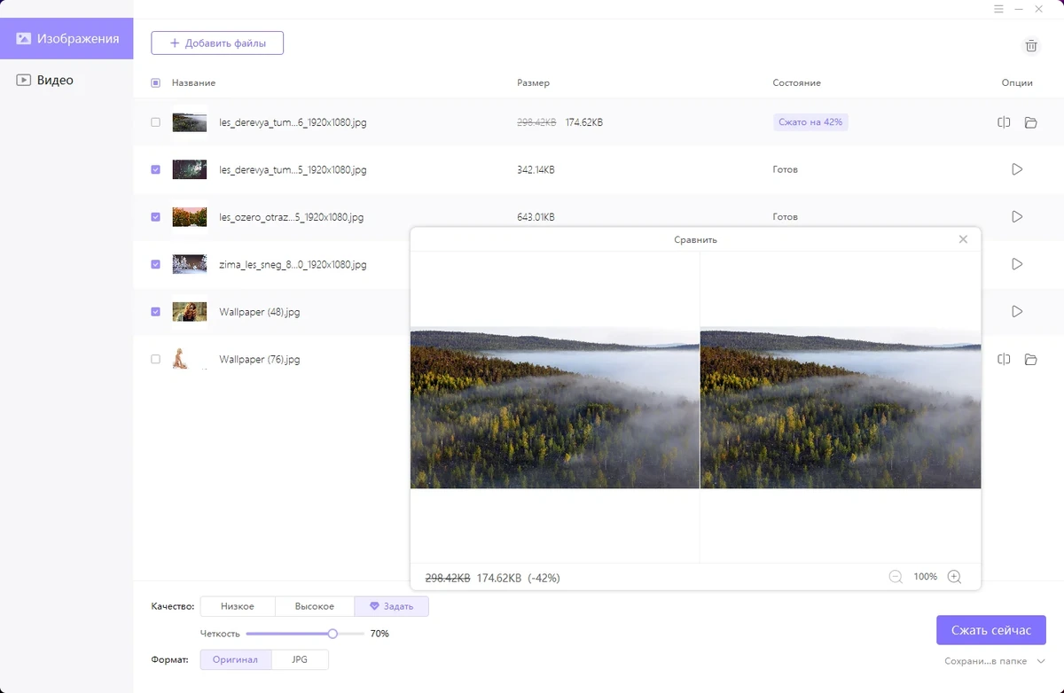
Task: Uncheck the Wallpaper (48).jpg checkbox
Action: [155, 311]
